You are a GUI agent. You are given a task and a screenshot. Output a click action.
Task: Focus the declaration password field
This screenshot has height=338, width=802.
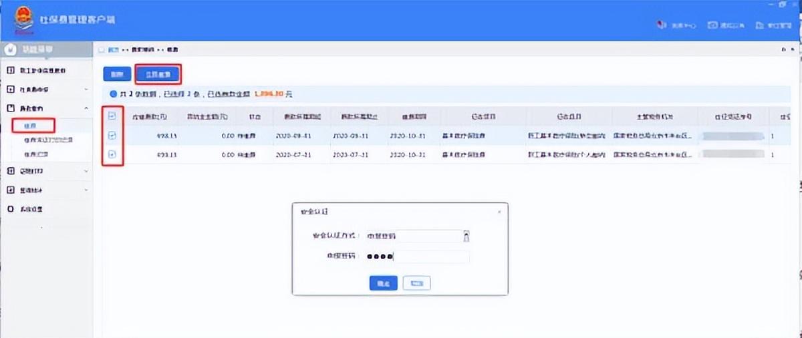pyautogui.click(x=418, y=257)
